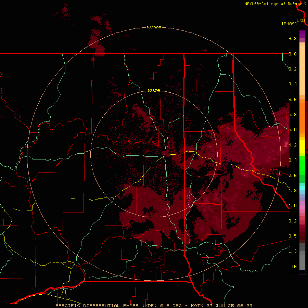Click the 5.8 color scale label
The width and height of the screenshot is (308, 308).
pos(293,115)
